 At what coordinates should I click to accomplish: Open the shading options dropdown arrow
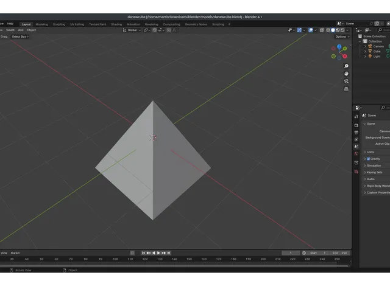347,30
